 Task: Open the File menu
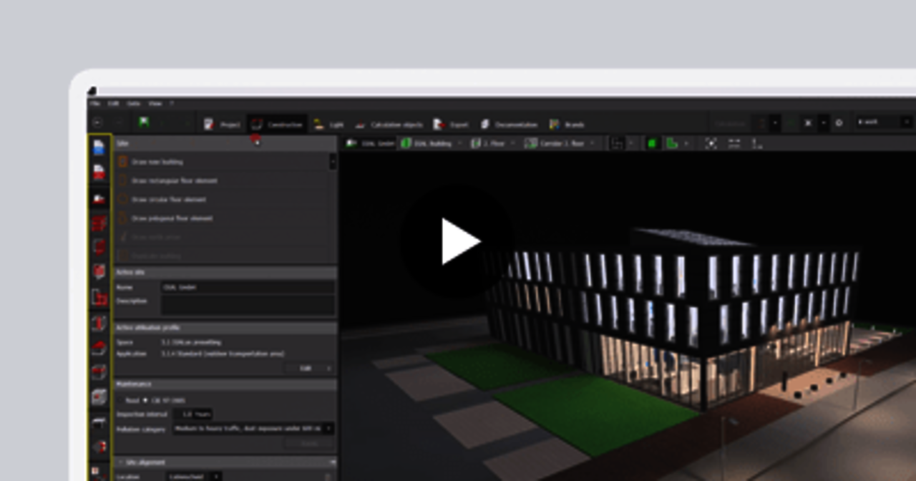click(94, 104)
